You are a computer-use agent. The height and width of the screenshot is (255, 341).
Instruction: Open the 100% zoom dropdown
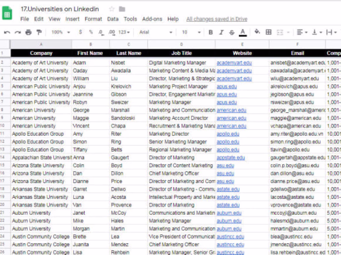[x=61, y=32]
